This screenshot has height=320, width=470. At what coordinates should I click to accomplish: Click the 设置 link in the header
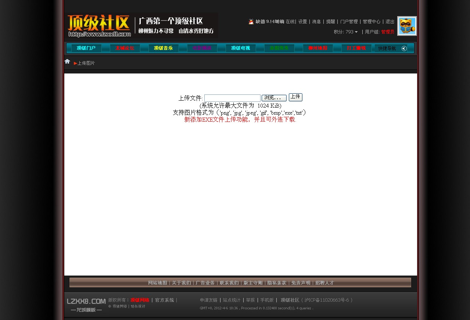pos(302,22)
